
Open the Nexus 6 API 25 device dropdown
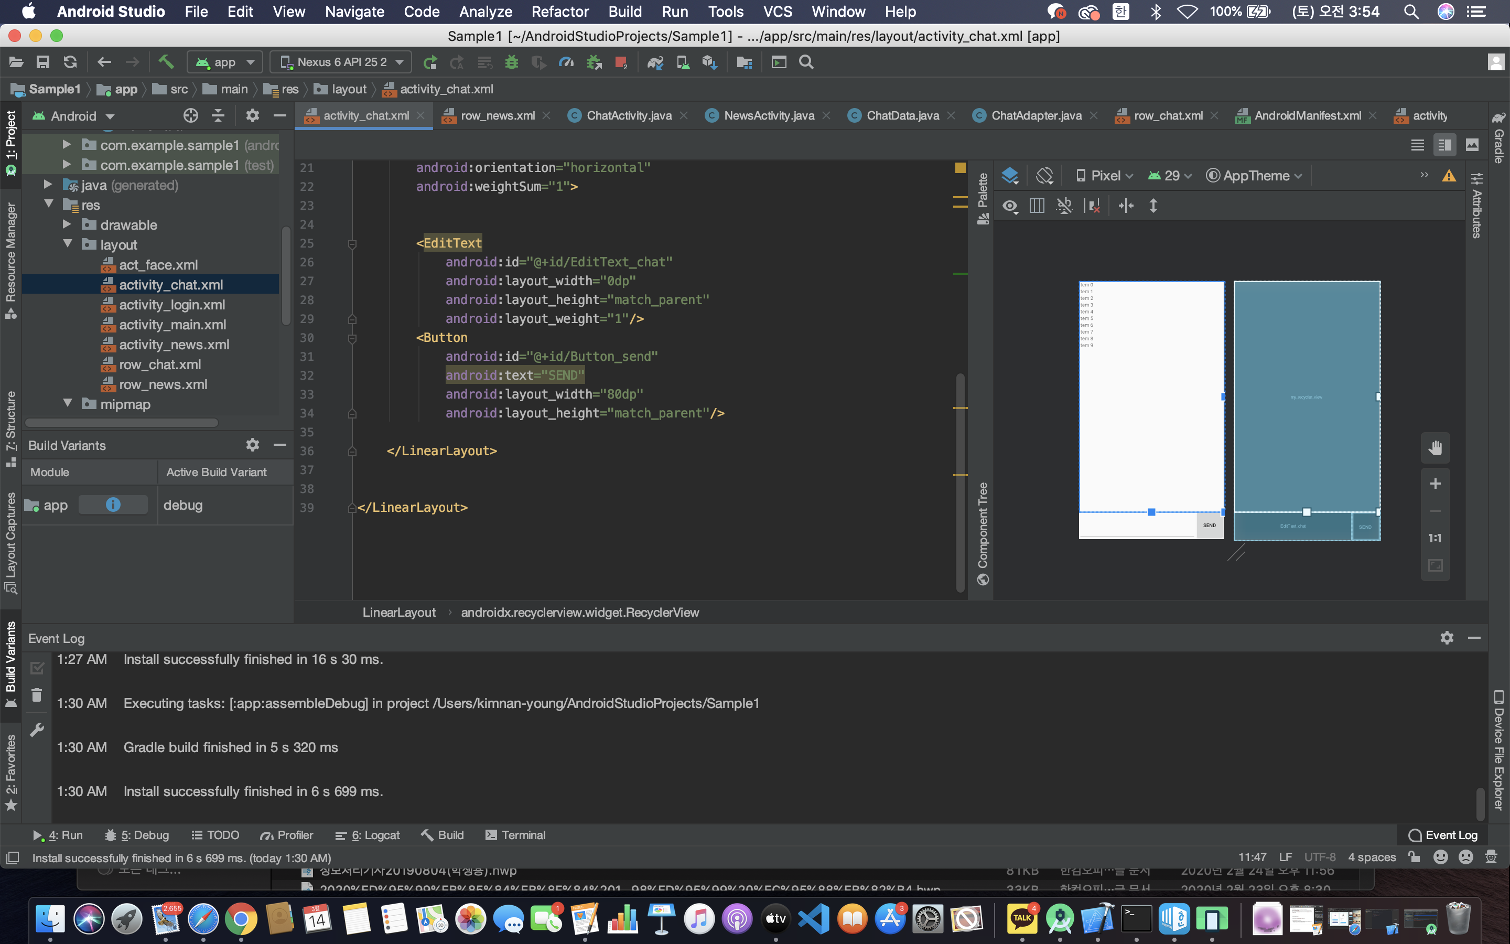pyautogui.click(x=341, y=62)
